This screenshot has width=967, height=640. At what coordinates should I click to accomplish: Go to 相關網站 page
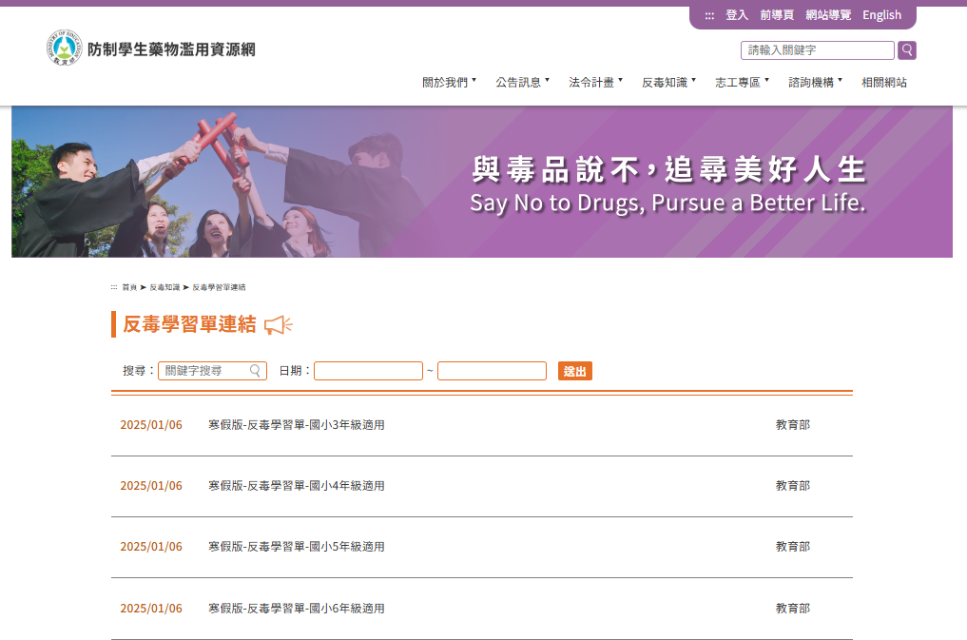pyautogui.click(x=884, y=83)
